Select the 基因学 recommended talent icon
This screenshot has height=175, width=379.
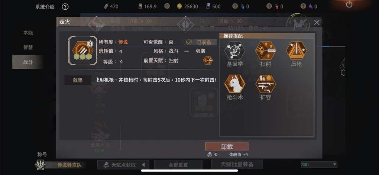(234, 51)
